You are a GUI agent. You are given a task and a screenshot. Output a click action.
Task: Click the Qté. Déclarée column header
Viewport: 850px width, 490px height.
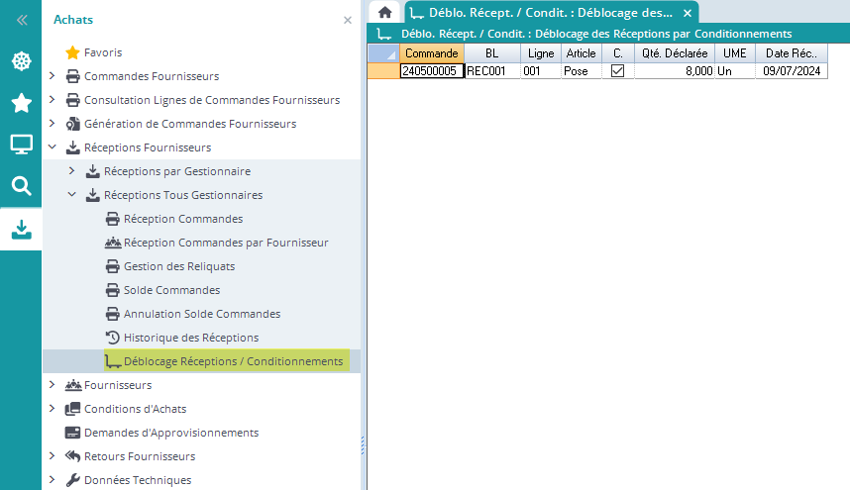[676, 53]
